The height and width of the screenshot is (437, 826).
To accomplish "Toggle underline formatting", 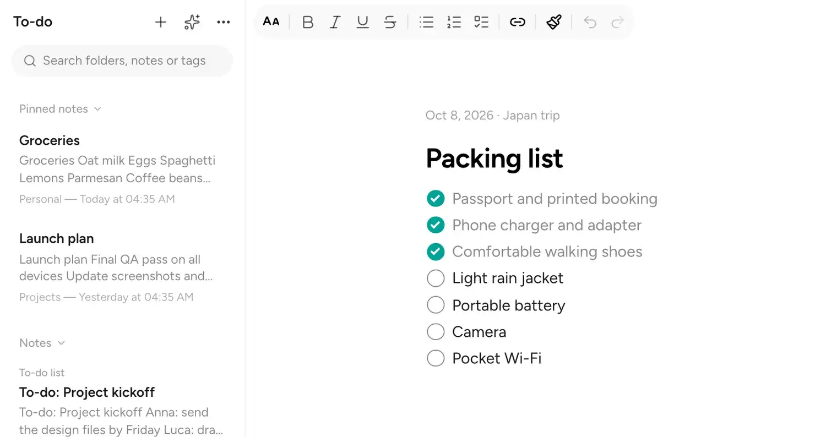I will pyautogui.click(x=362, y=22).
